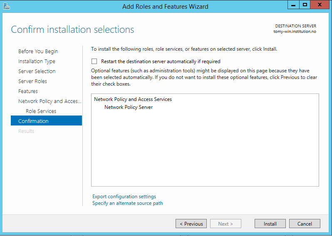
Task: Navigate to the Server Roles page
Action: (x=32, y=81)
